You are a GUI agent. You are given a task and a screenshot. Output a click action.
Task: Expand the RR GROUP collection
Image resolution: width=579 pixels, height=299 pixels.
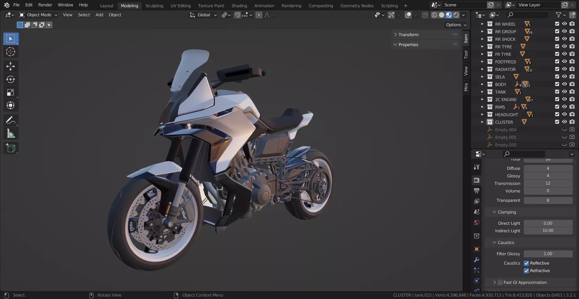pos(482,31)
